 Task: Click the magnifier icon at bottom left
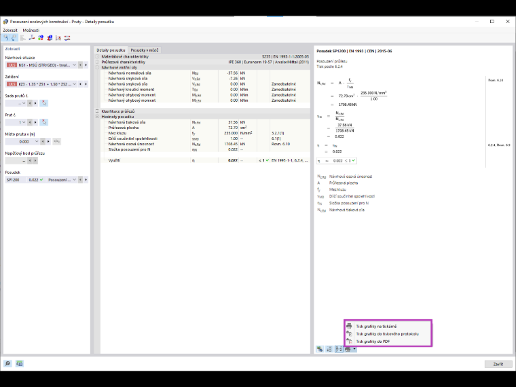(x=7, y=364)
